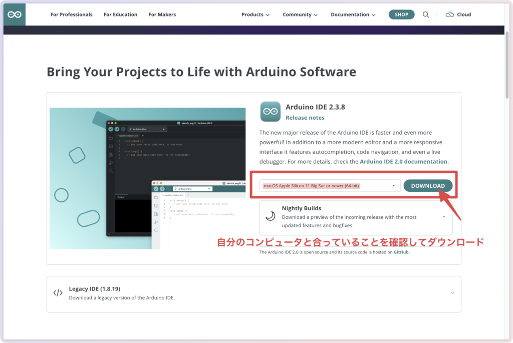
Task: Open the Arduino IDE 2.0 documentation link
Action: (x=403, y=162)
